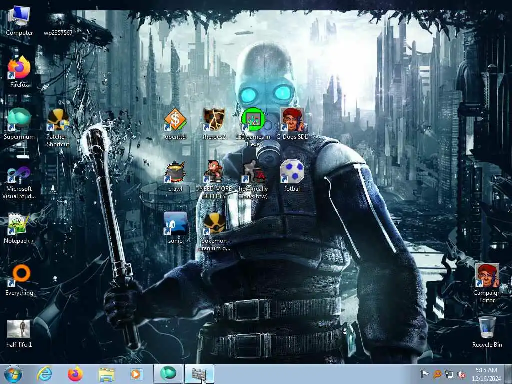Open the fheroes2 shortcut
The height and width of the screenshot is (384, 512).
pos(214,124)
